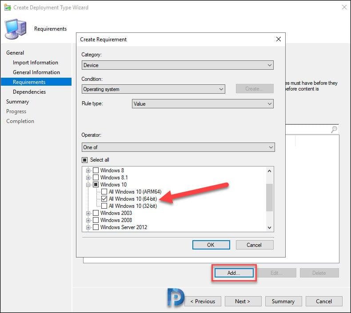
Task: Uncheck All Windows 10 (64-bit) checkbox
Action: coord(104,199)
